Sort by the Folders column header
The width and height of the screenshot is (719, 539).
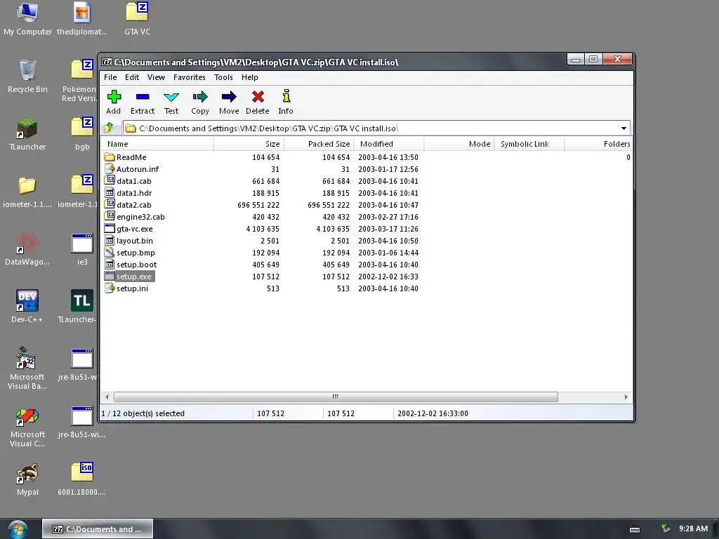coord(598,144)
